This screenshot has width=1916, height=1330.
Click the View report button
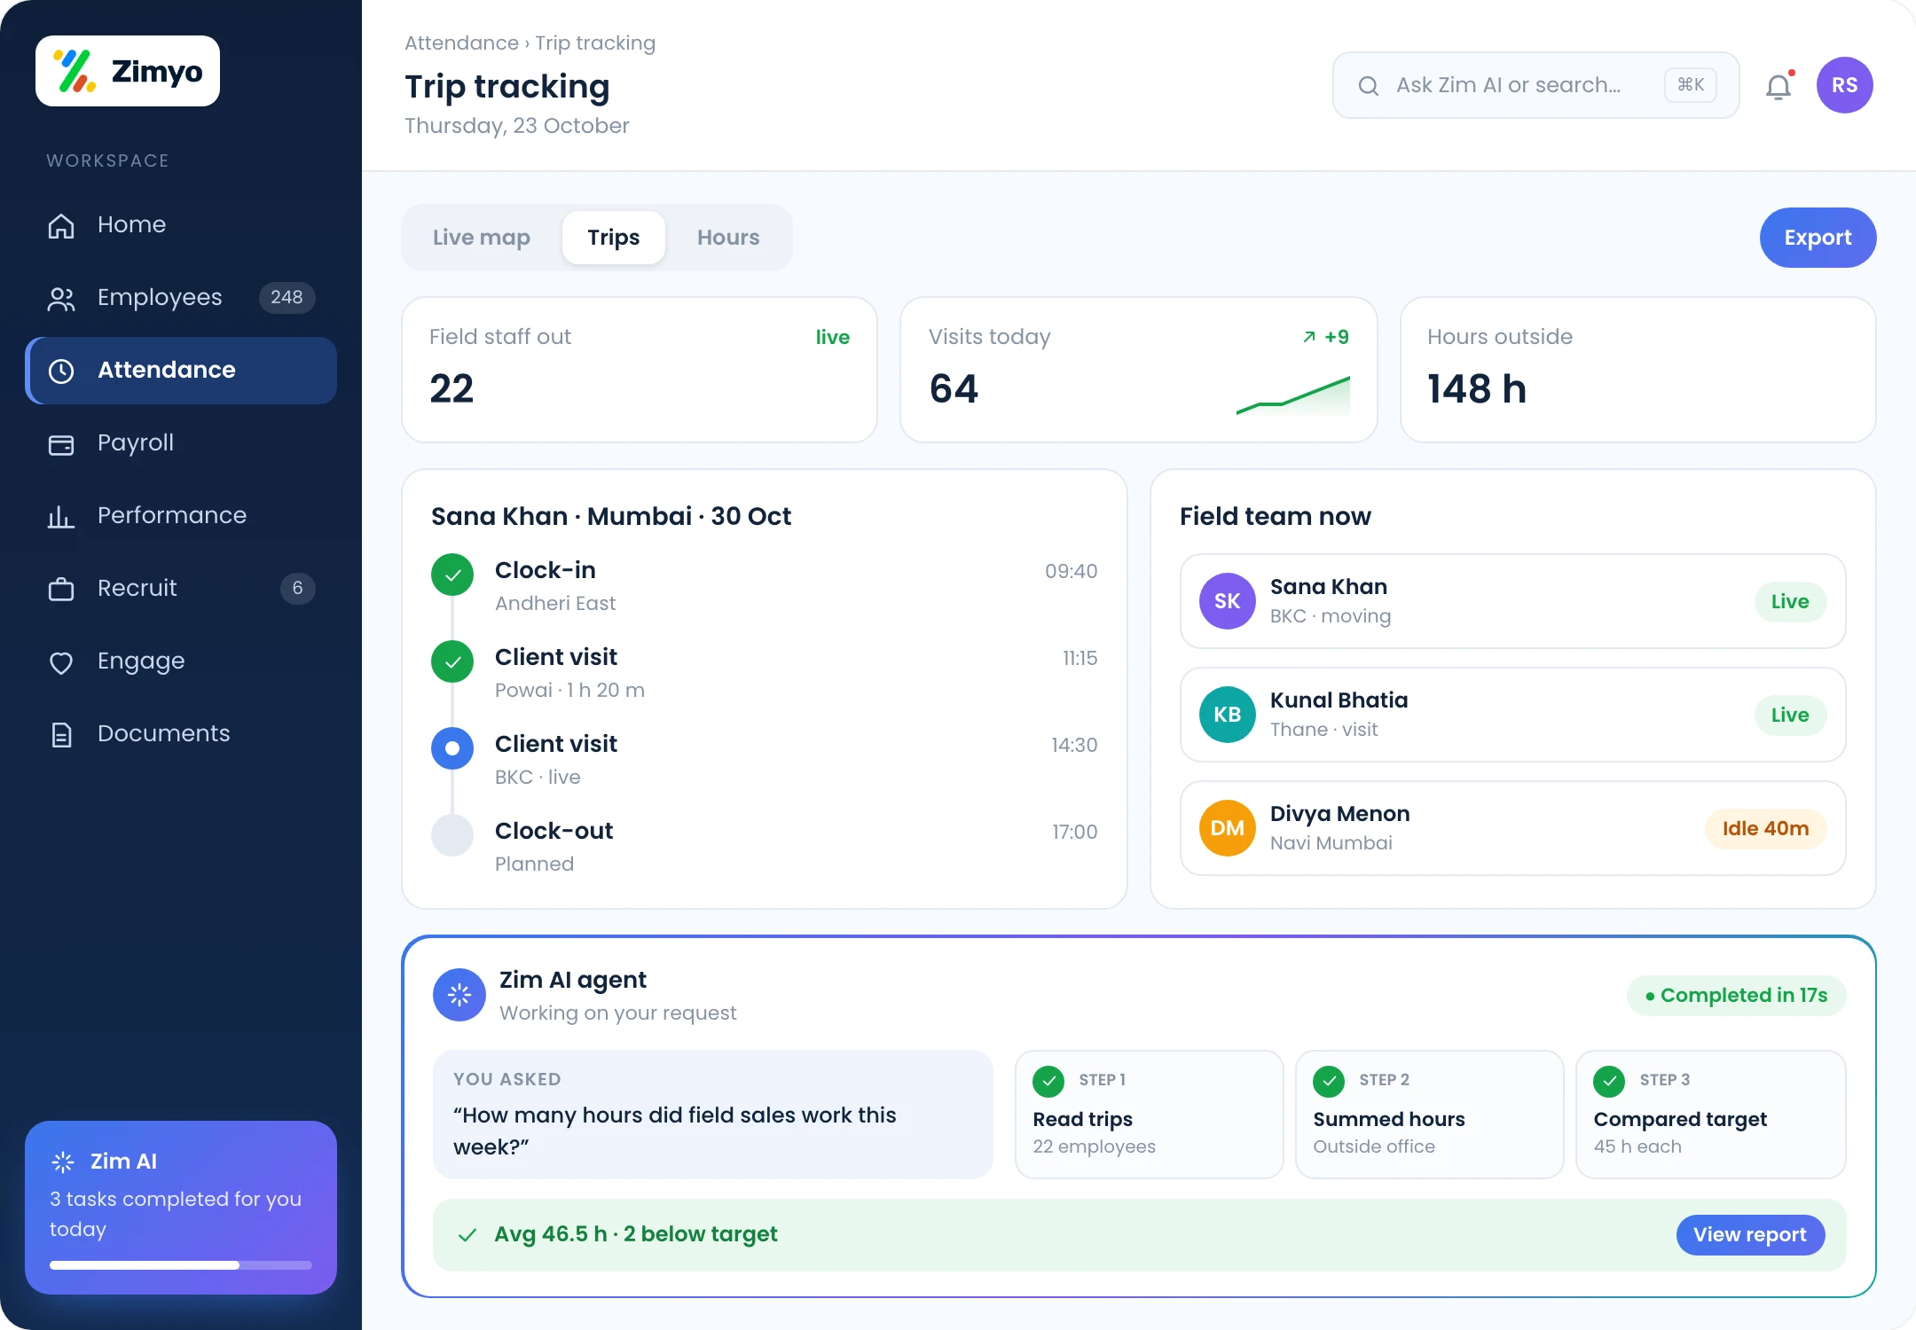pos(1750,1234)
